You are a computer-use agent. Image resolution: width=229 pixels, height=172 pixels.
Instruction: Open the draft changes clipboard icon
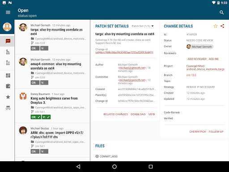click(x=8, y=86)
